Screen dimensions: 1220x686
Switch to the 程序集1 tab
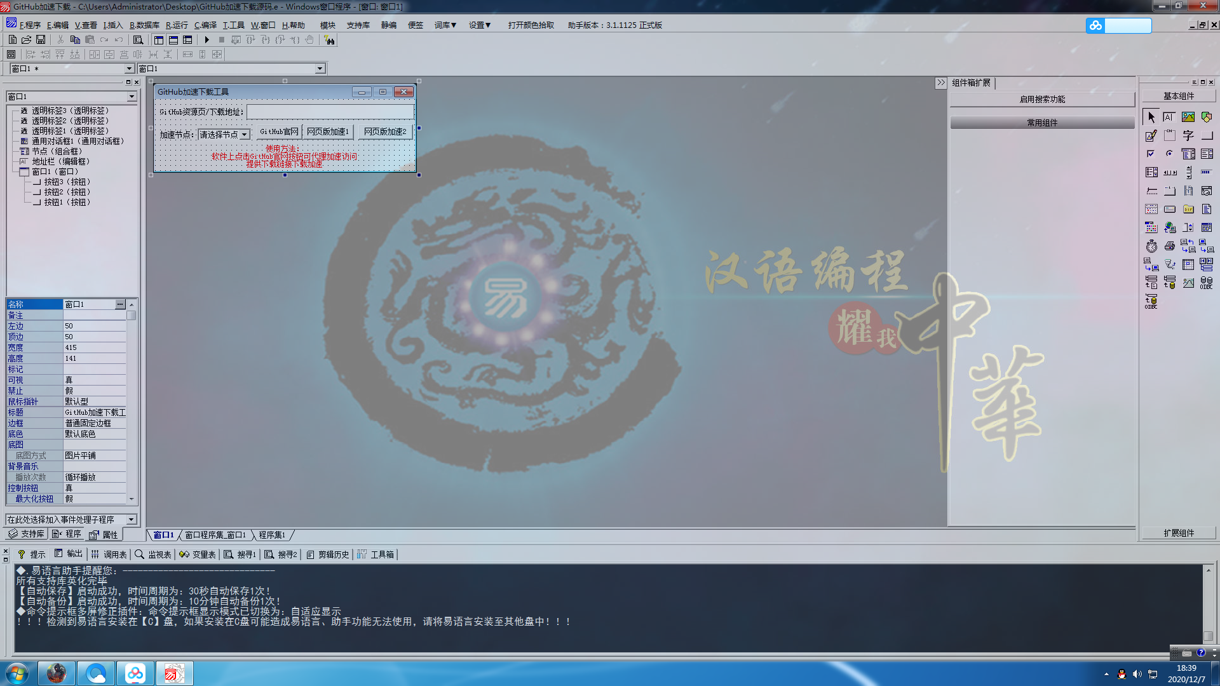272,535
